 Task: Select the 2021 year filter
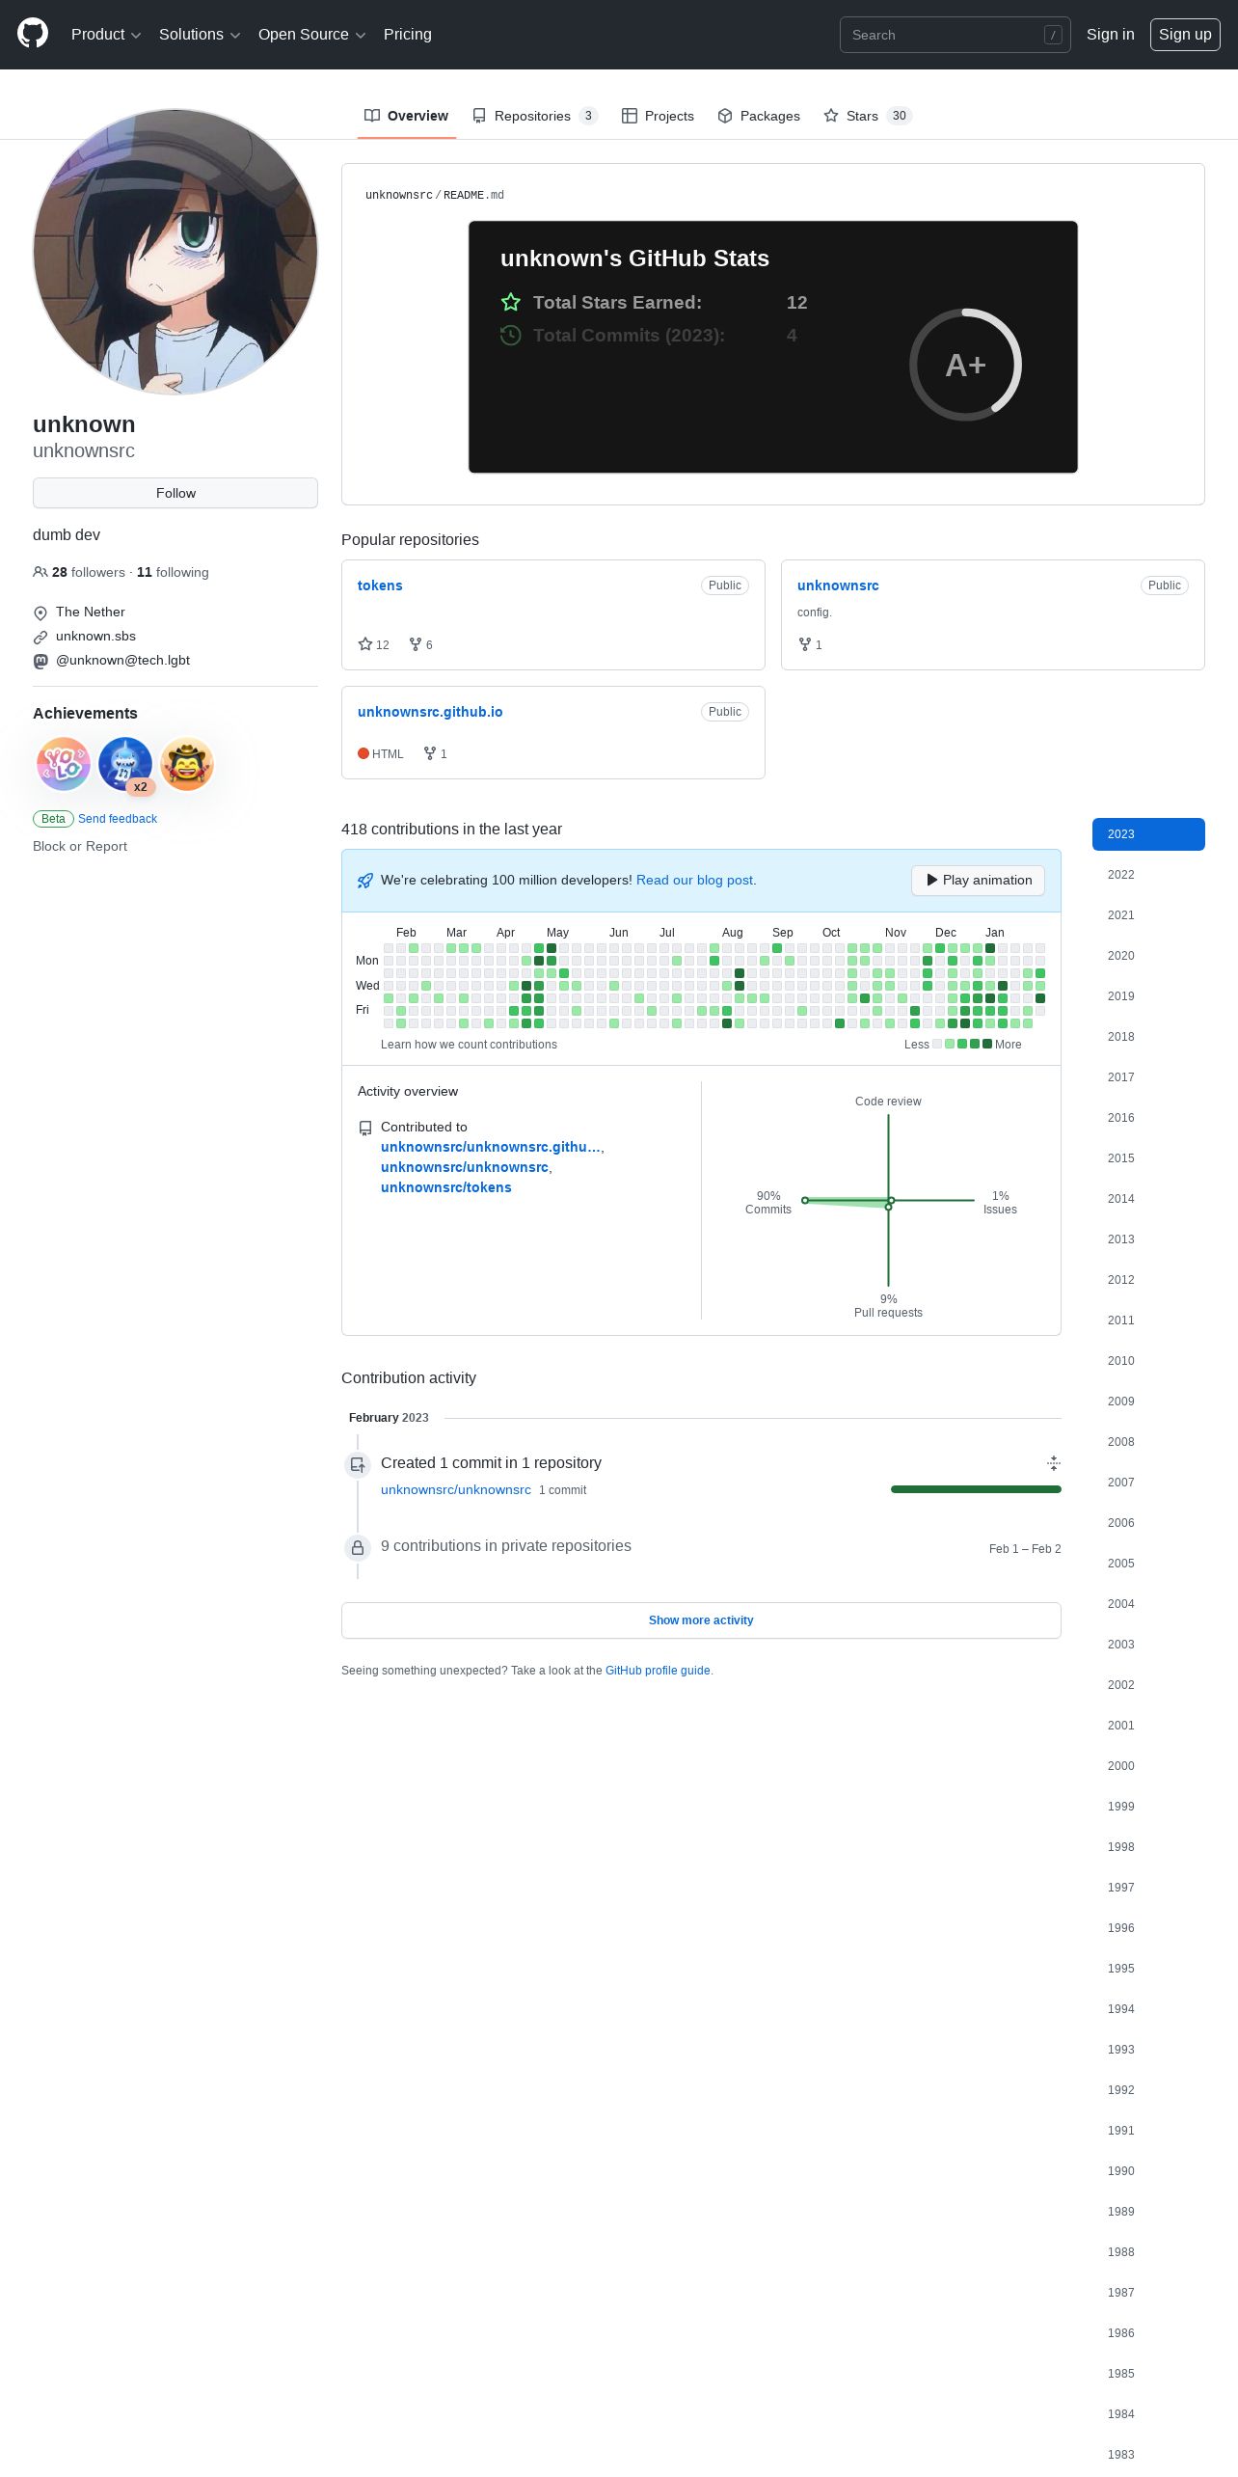coord(1148,915)
